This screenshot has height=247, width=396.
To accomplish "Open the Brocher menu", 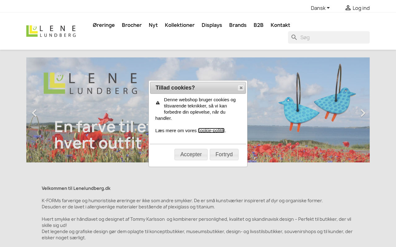I will (132, 25).
